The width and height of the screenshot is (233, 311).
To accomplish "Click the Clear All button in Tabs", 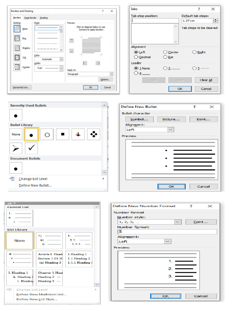I will 206,80.
